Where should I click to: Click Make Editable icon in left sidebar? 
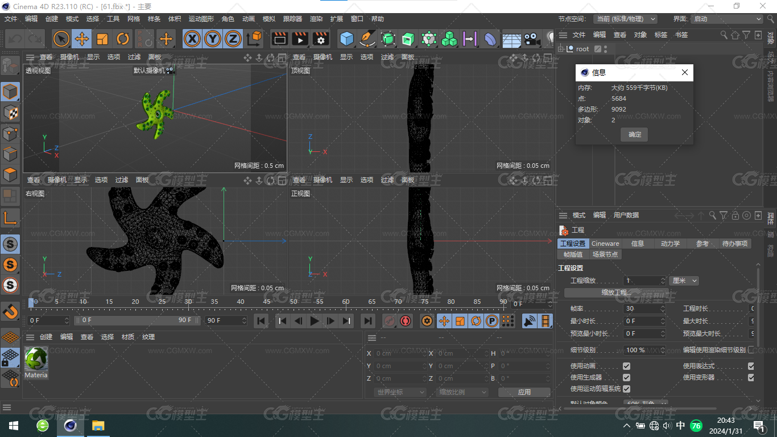click(10, 65)
